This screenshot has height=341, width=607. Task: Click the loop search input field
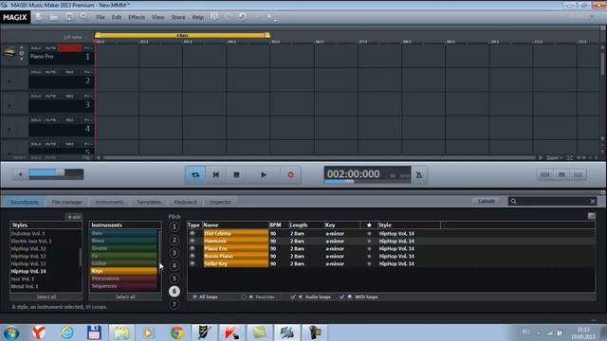coord(553,201)
